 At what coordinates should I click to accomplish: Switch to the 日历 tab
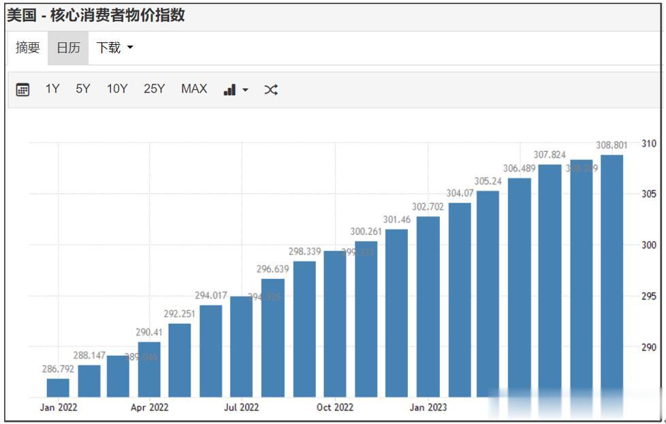(68, 48)
